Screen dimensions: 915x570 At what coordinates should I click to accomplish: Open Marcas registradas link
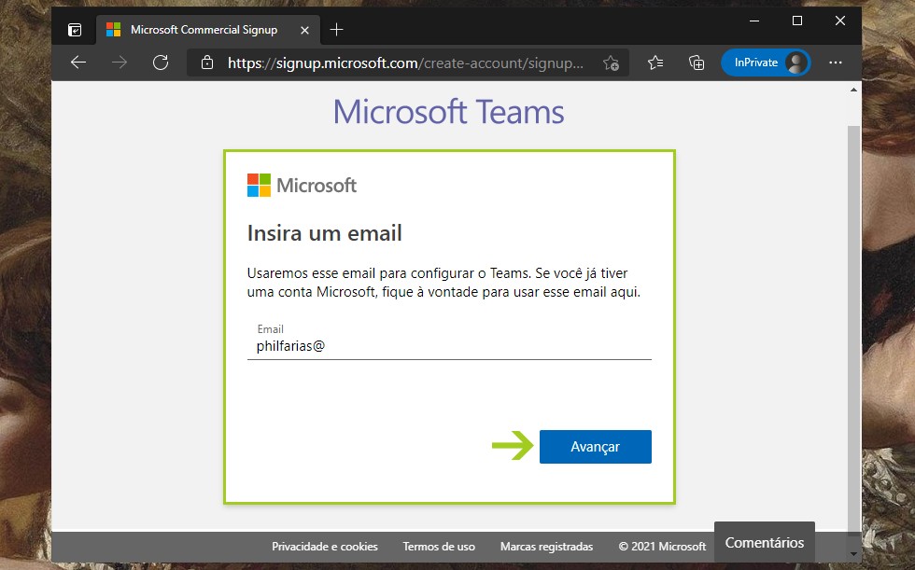click(546, 547)
